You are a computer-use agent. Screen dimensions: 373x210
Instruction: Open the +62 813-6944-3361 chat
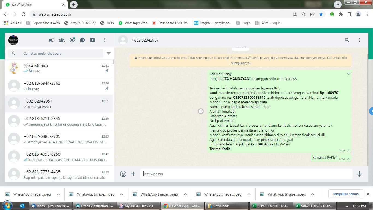click(x=59, y=86)
